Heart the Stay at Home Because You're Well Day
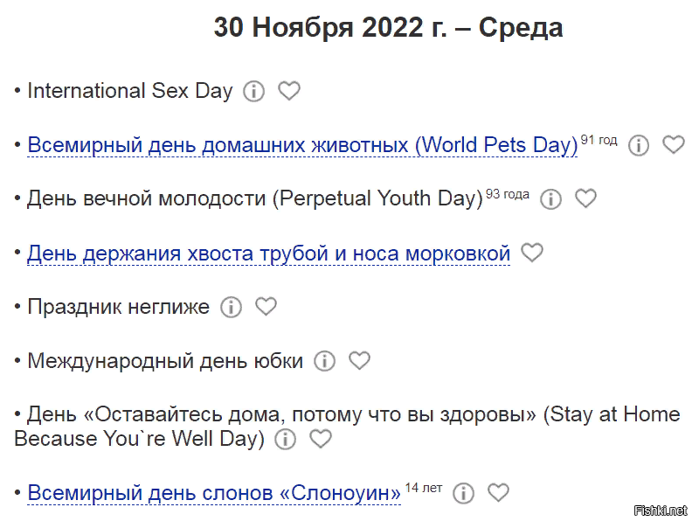The image size is (692, 521). pos(321,440)
